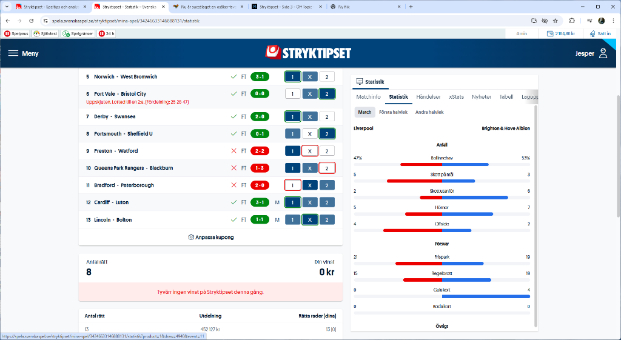Expand the 24 h bookmark item

pyautogui.click(x=107, y=33)
